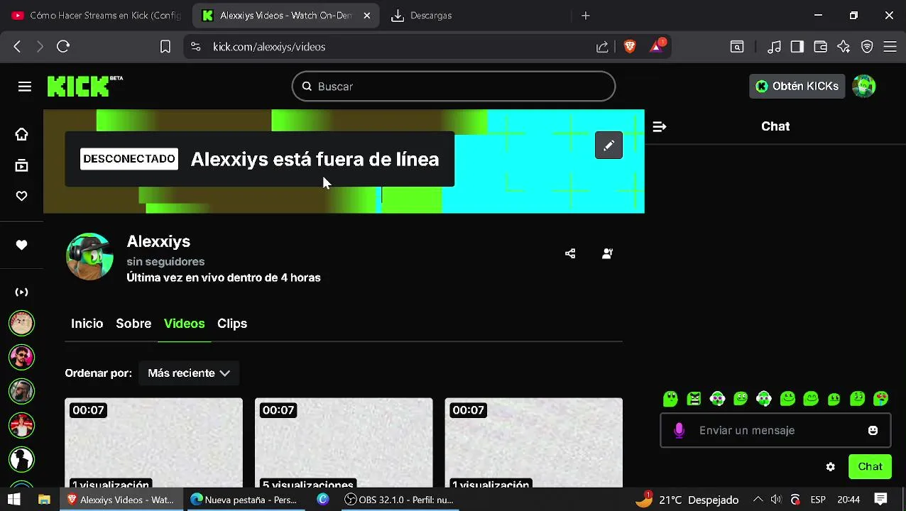Share this page from the address bar
This screenshot has height=511, width=906.
click(602, 47)
